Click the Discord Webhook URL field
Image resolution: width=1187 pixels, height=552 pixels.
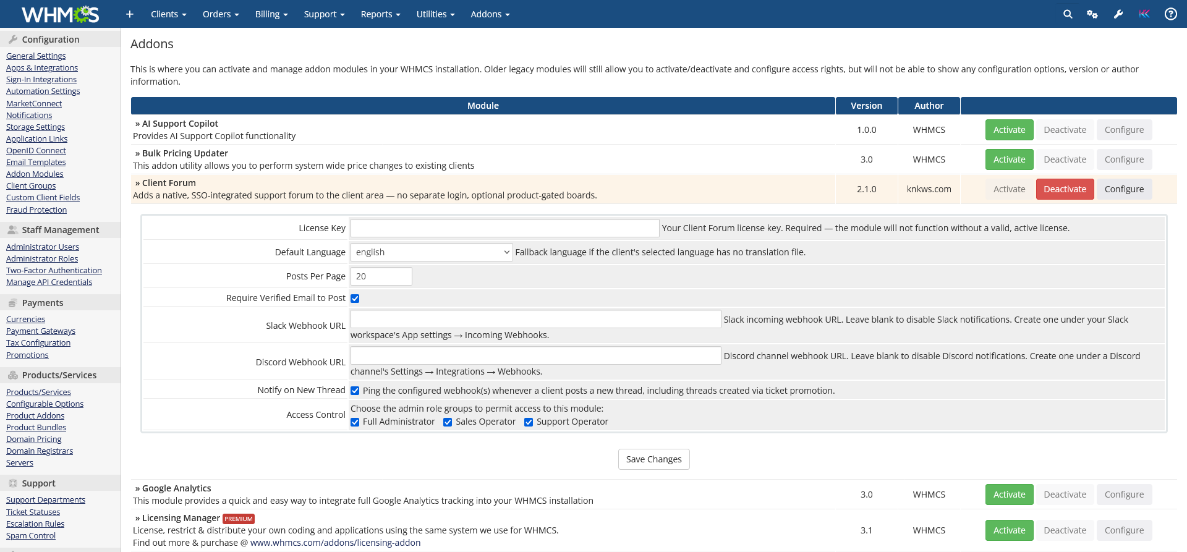tap(535, 355)
